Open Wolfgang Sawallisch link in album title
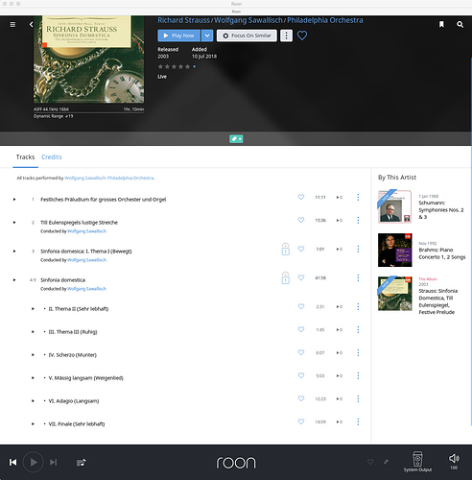This screenshot has width=472, height=480. tap(248, 20)
